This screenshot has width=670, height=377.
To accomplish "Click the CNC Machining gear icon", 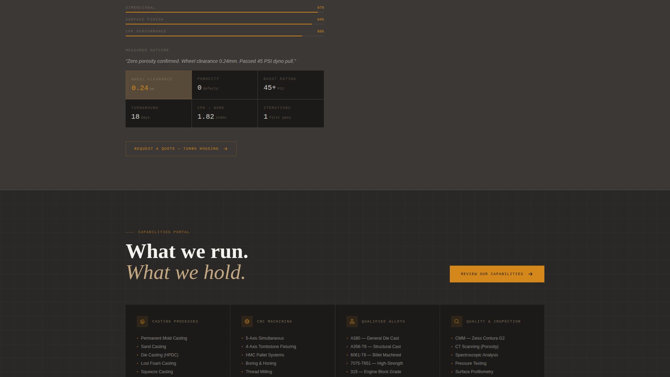I will point(247,321).
